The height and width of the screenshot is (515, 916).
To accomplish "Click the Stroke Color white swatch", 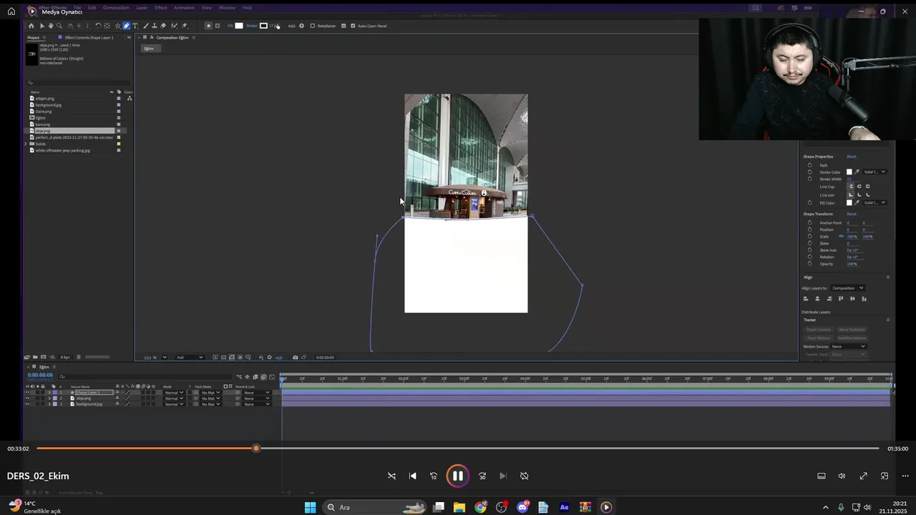I will click(849, 172).
